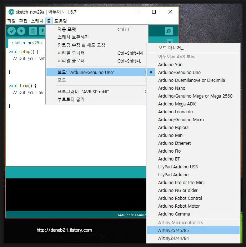
Task: Expand the 프로그래머: "AVRISP mkII" submenu
Action: pos(96,92)
